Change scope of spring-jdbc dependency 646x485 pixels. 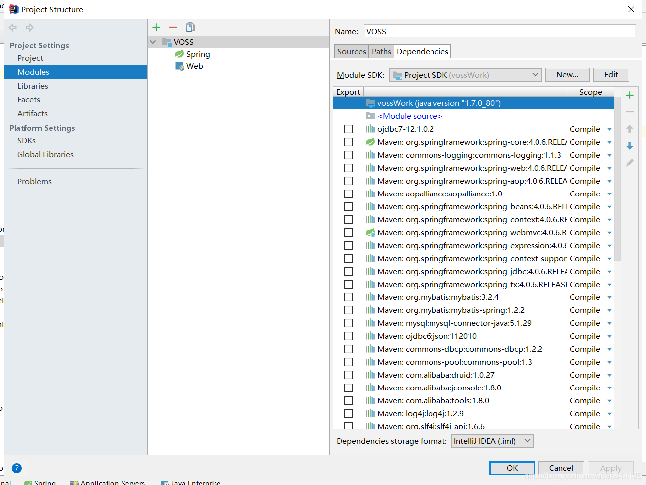[x=609, y=272]
